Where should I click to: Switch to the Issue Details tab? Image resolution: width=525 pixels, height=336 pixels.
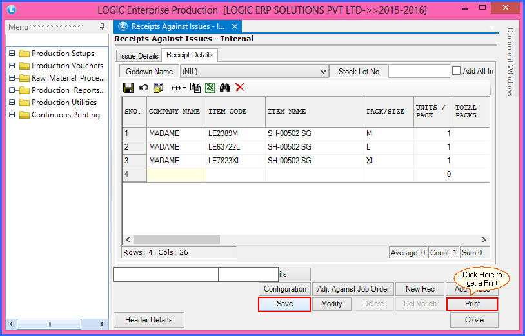click(139, 56)
